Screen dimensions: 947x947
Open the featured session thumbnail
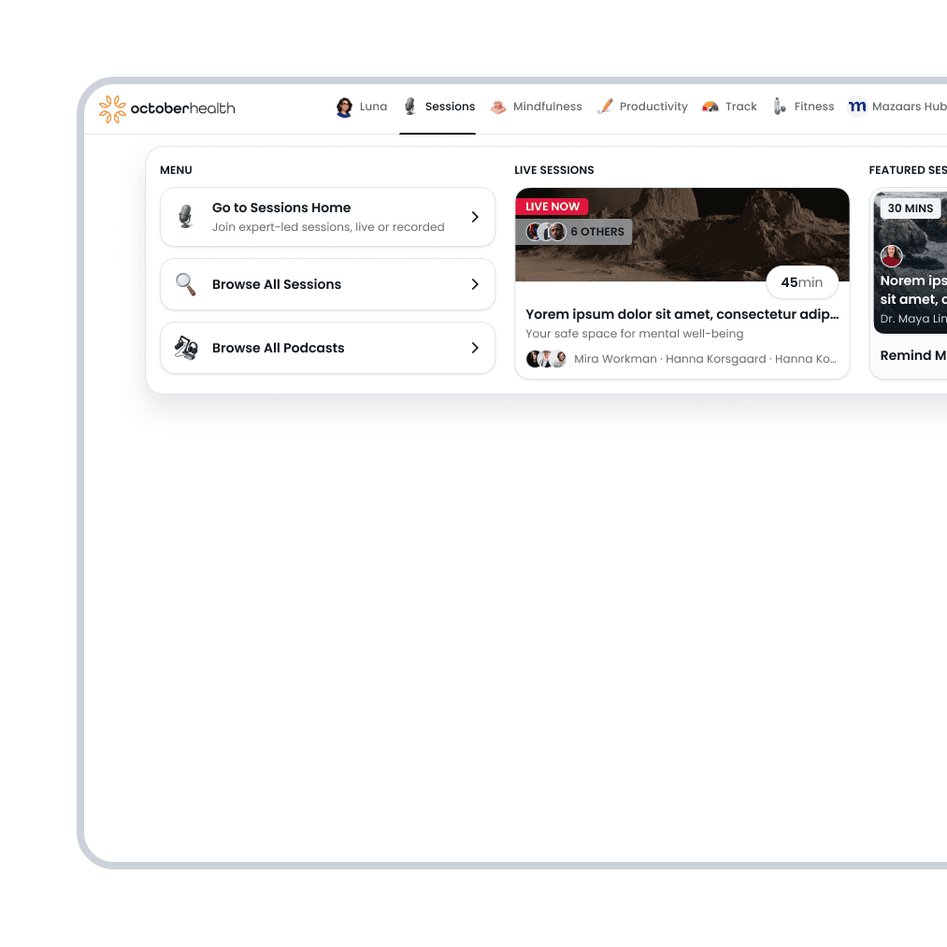911,263
